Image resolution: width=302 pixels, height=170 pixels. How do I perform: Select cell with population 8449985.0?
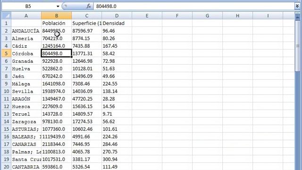(x=57, y=31)
